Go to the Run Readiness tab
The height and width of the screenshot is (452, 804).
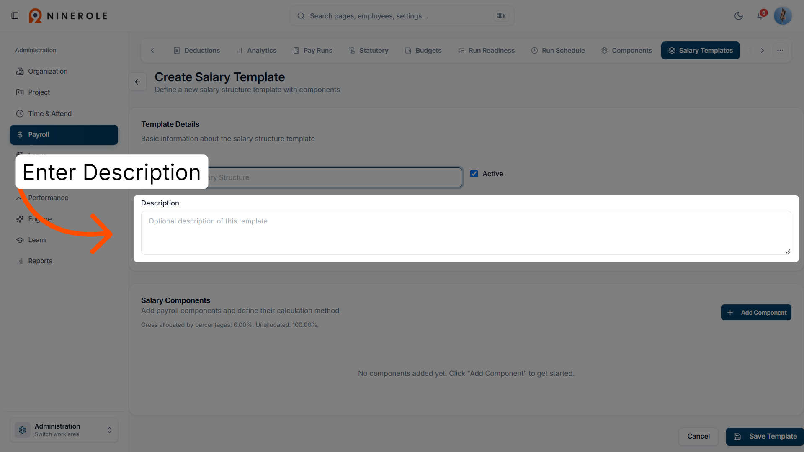pos(487,50)
